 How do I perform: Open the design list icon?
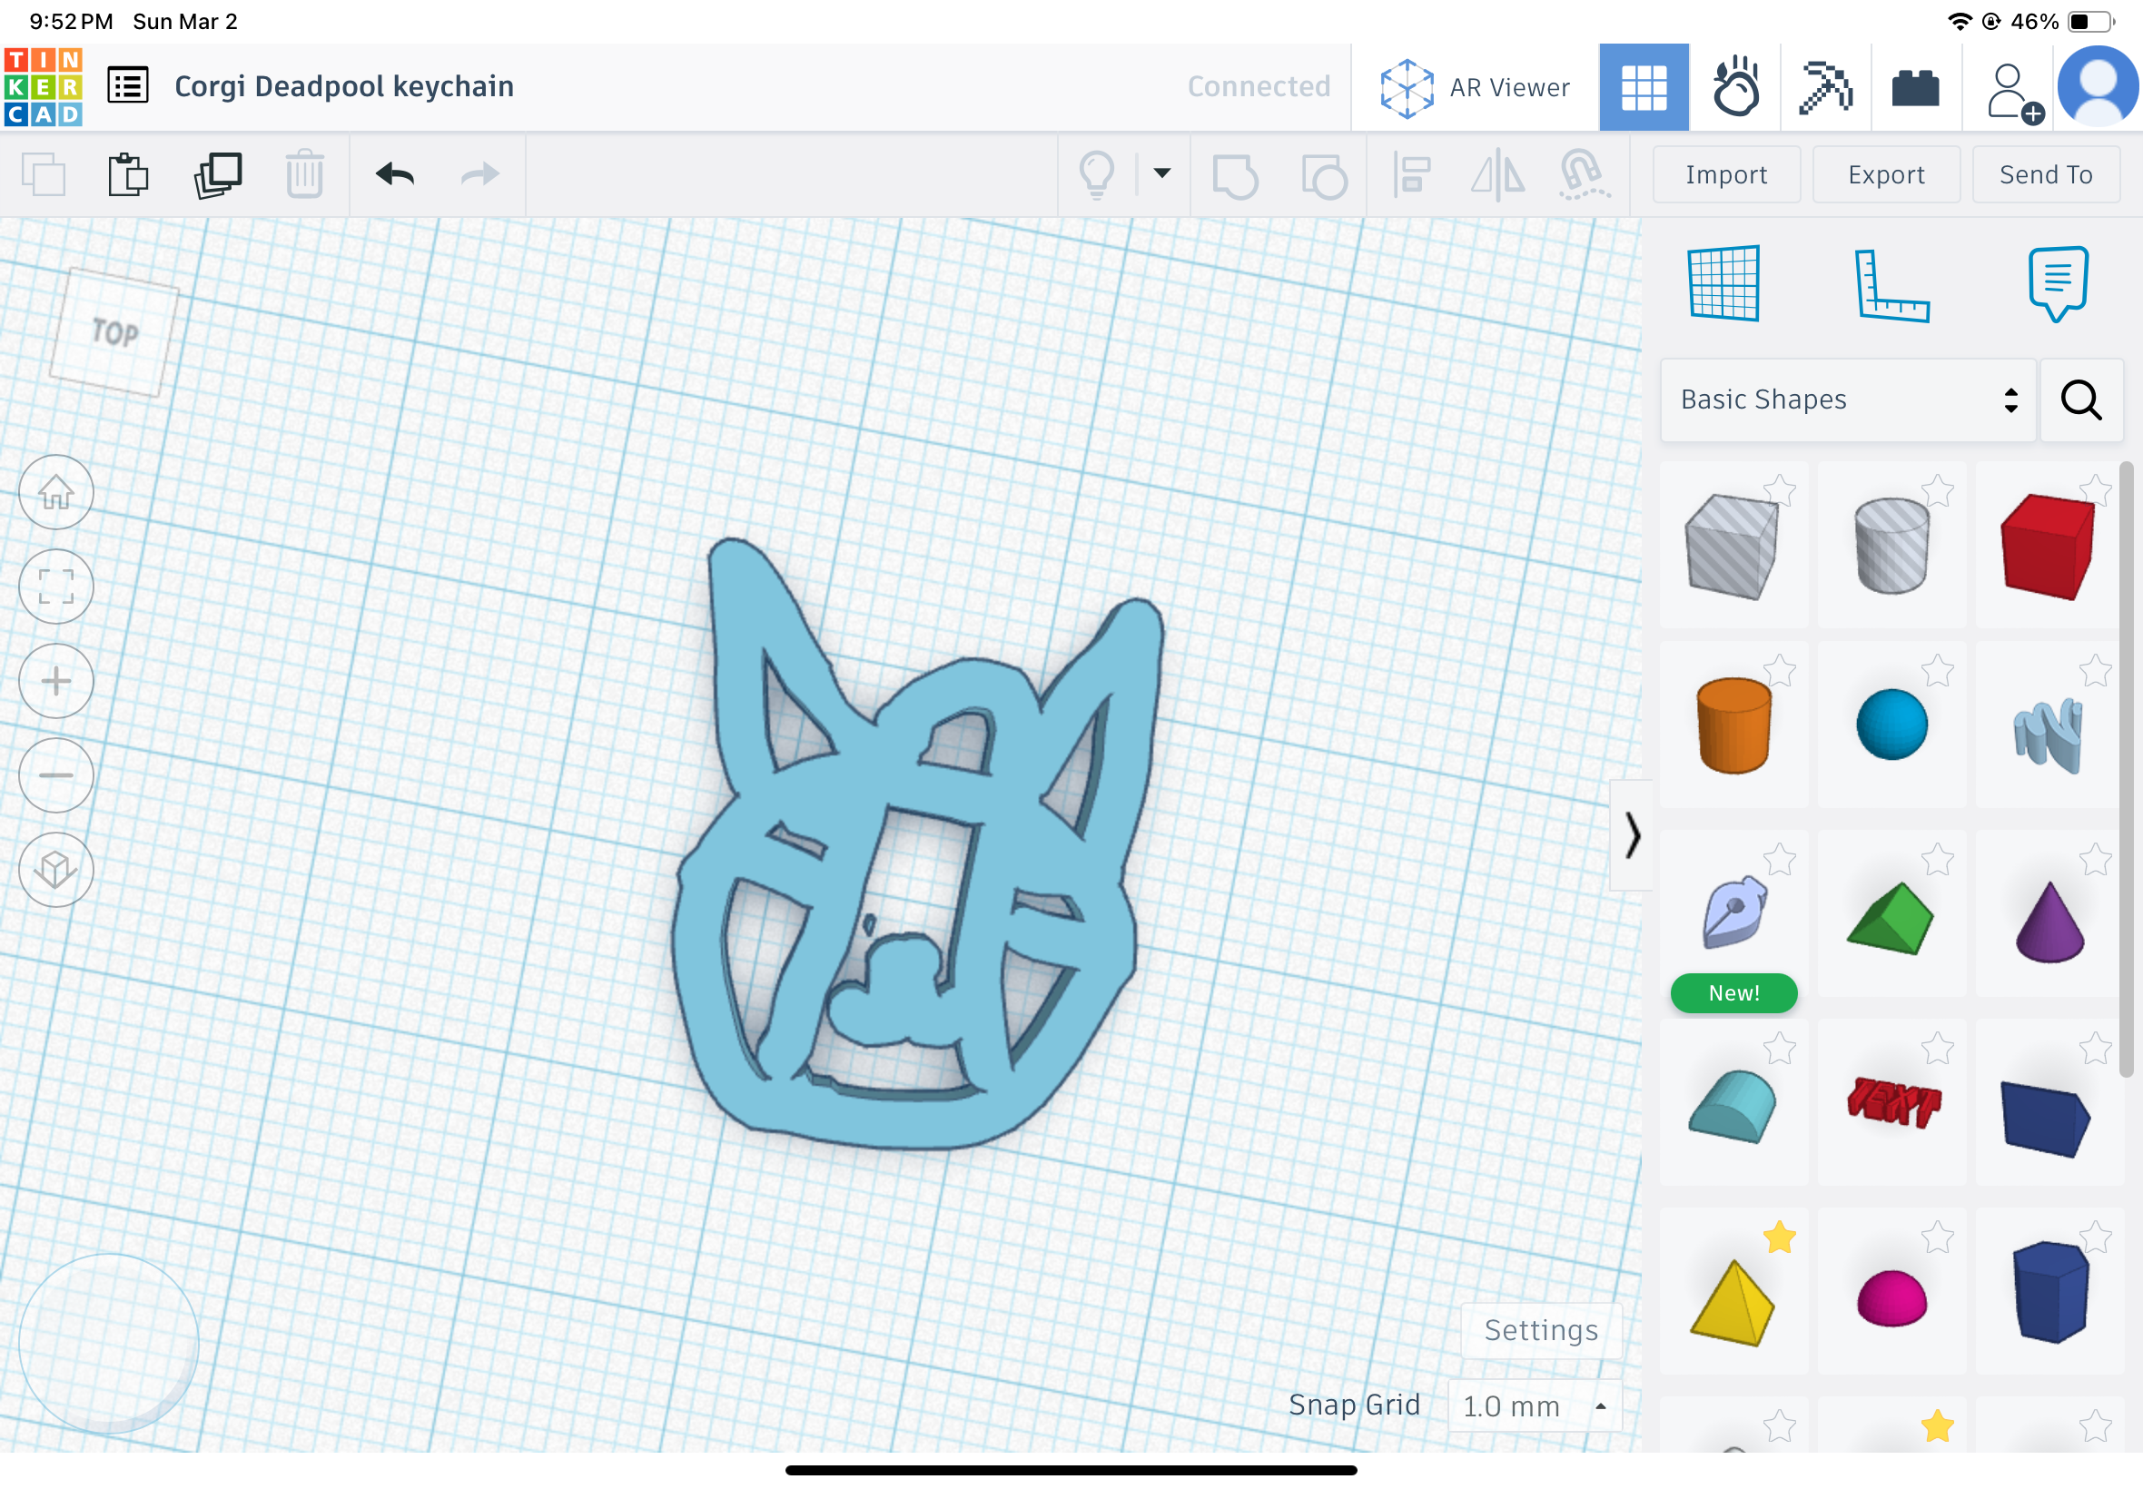tap(128, 86)
